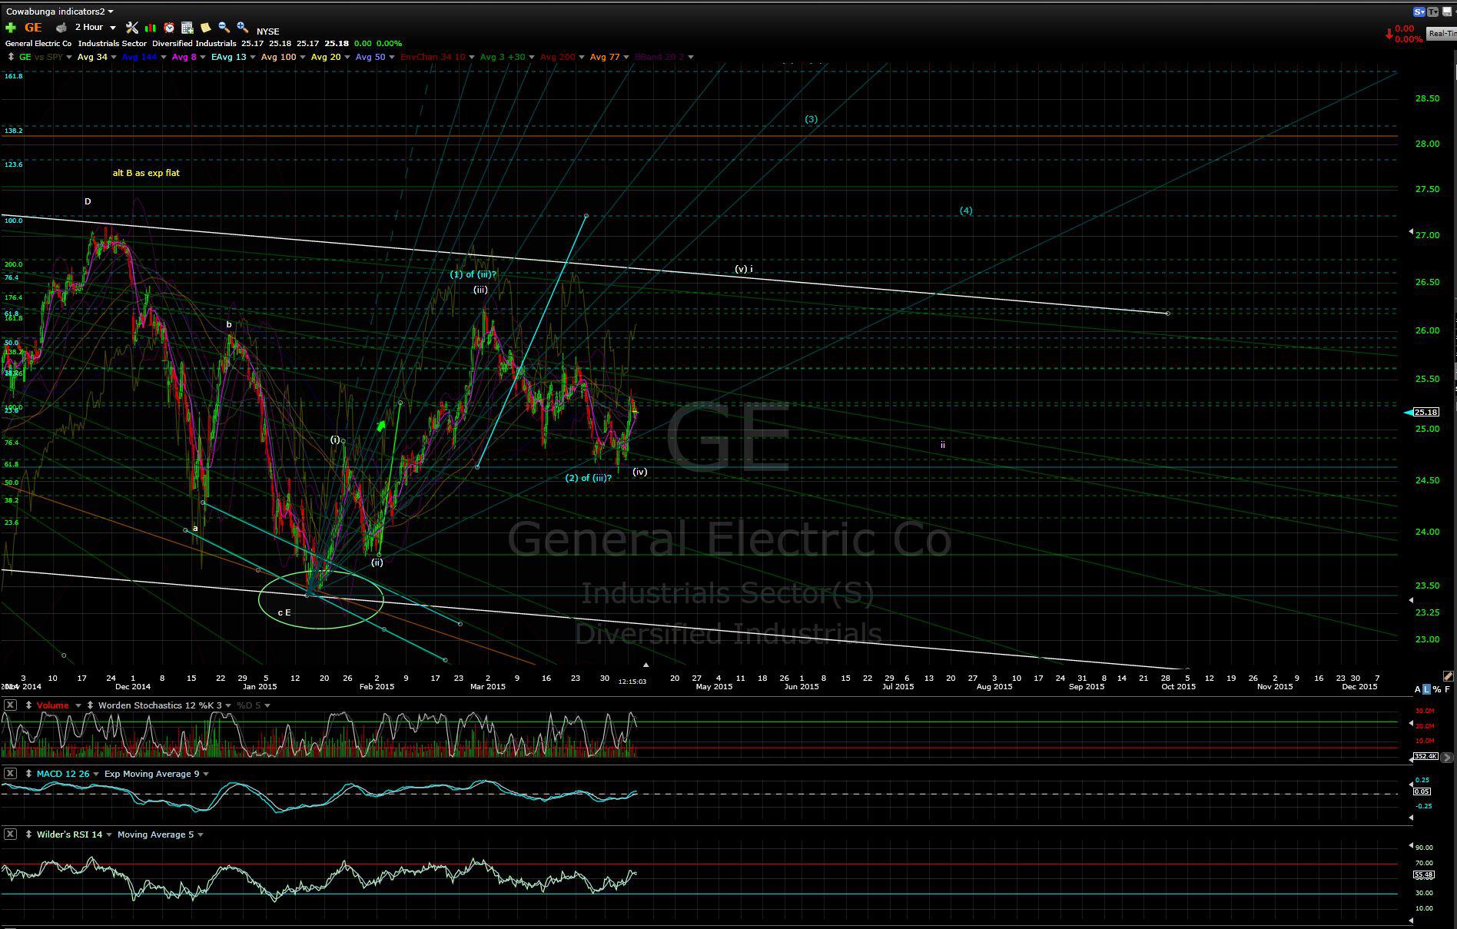The height and width of the screenshot is (929, 1457).
Task: Select the '(1) of (iii)?' wave label
Action: tap(473, 274)
